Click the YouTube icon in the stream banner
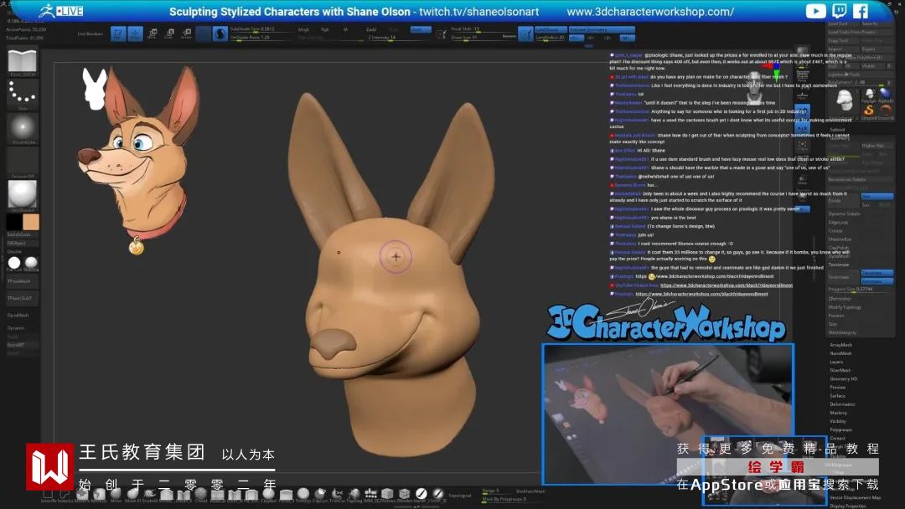 click(x=815, y=11)
